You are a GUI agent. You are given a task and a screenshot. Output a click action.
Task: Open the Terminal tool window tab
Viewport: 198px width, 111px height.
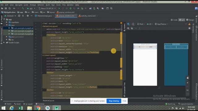coord(40,104)
